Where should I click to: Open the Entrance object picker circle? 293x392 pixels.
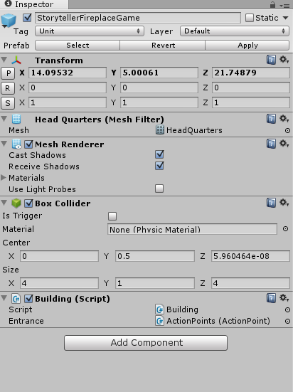(287, 322)
